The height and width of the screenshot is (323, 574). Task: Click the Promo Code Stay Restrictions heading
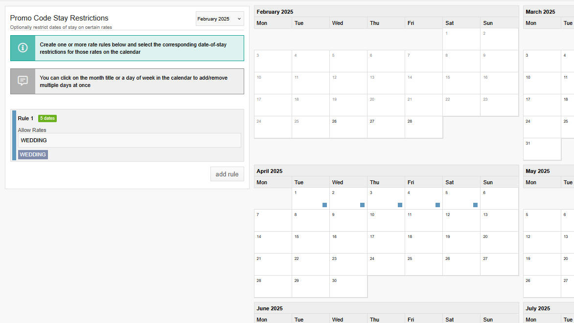pos(59,18)
